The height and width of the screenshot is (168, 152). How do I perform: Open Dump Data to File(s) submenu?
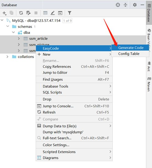coord(74,126)
